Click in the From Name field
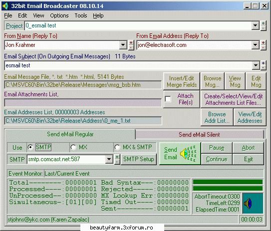 [62, 45]
